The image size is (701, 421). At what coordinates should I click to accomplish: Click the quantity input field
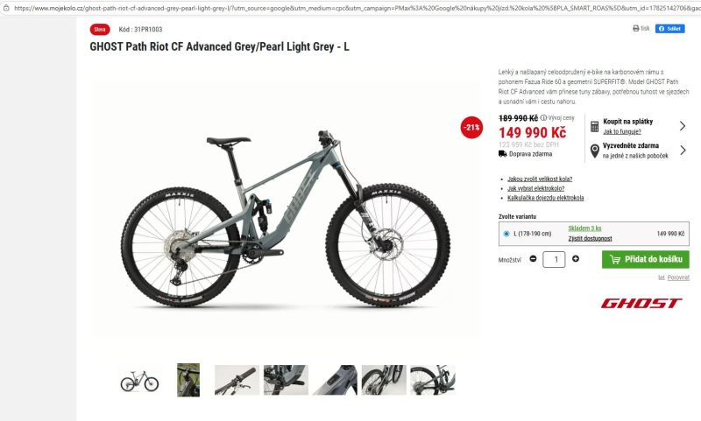coord(554,259)
